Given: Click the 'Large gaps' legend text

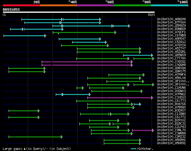Looking at the screenshot, I should (13, 149).
